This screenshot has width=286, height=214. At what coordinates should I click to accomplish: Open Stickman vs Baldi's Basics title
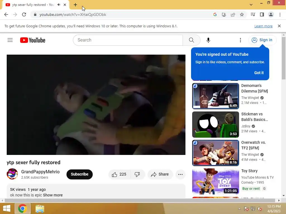coord(254,117)
